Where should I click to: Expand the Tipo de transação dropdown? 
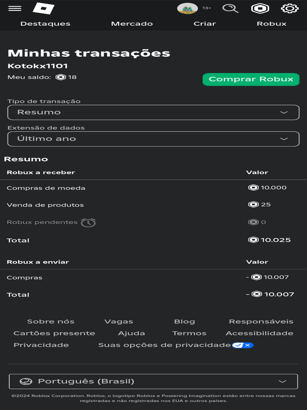pos(153,113)
